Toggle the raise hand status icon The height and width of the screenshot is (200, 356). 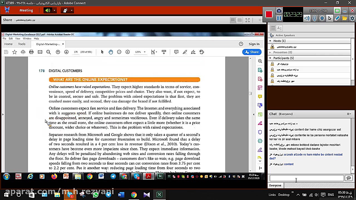(65, 10)
